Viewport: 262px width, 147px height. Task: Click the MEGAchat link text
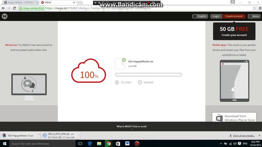pyautogui.click(x=11, y=45)
